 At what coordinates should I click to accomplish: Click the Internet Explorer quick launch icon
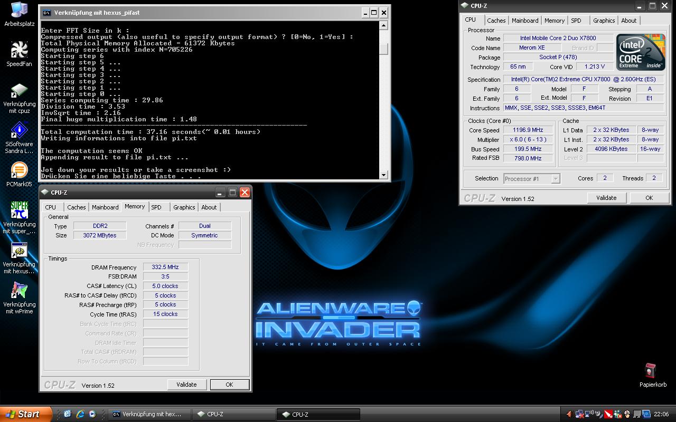[80, 414]
